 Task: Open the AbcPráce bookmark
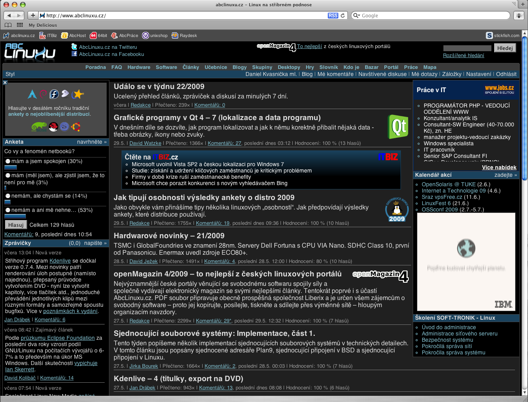(125, 35)
